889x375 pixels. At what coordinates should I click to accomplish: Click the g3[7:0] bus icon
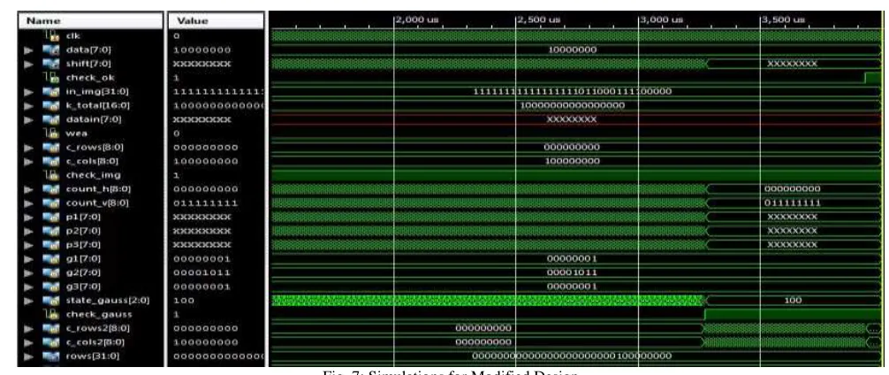(49, 286)
